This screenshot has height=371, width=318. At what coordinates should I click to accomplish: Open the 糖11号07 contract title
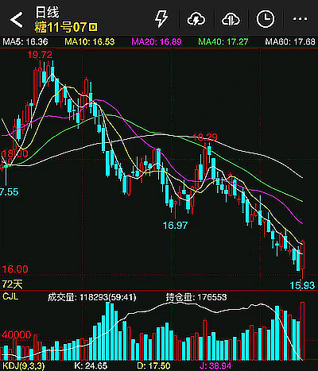click(x=60, y=27)
